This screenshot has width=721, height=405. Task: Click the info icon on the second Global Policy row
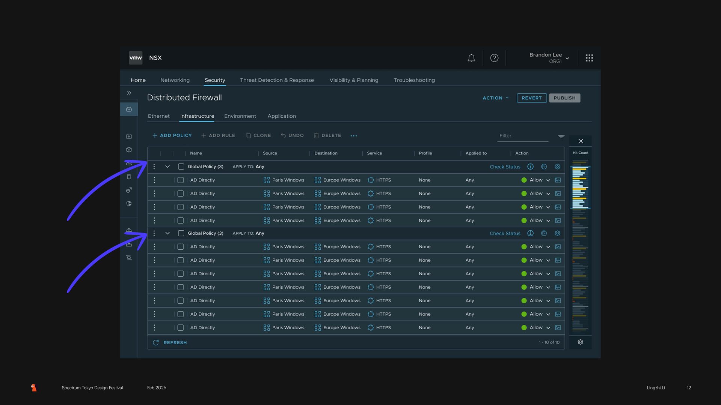point(530,233)
